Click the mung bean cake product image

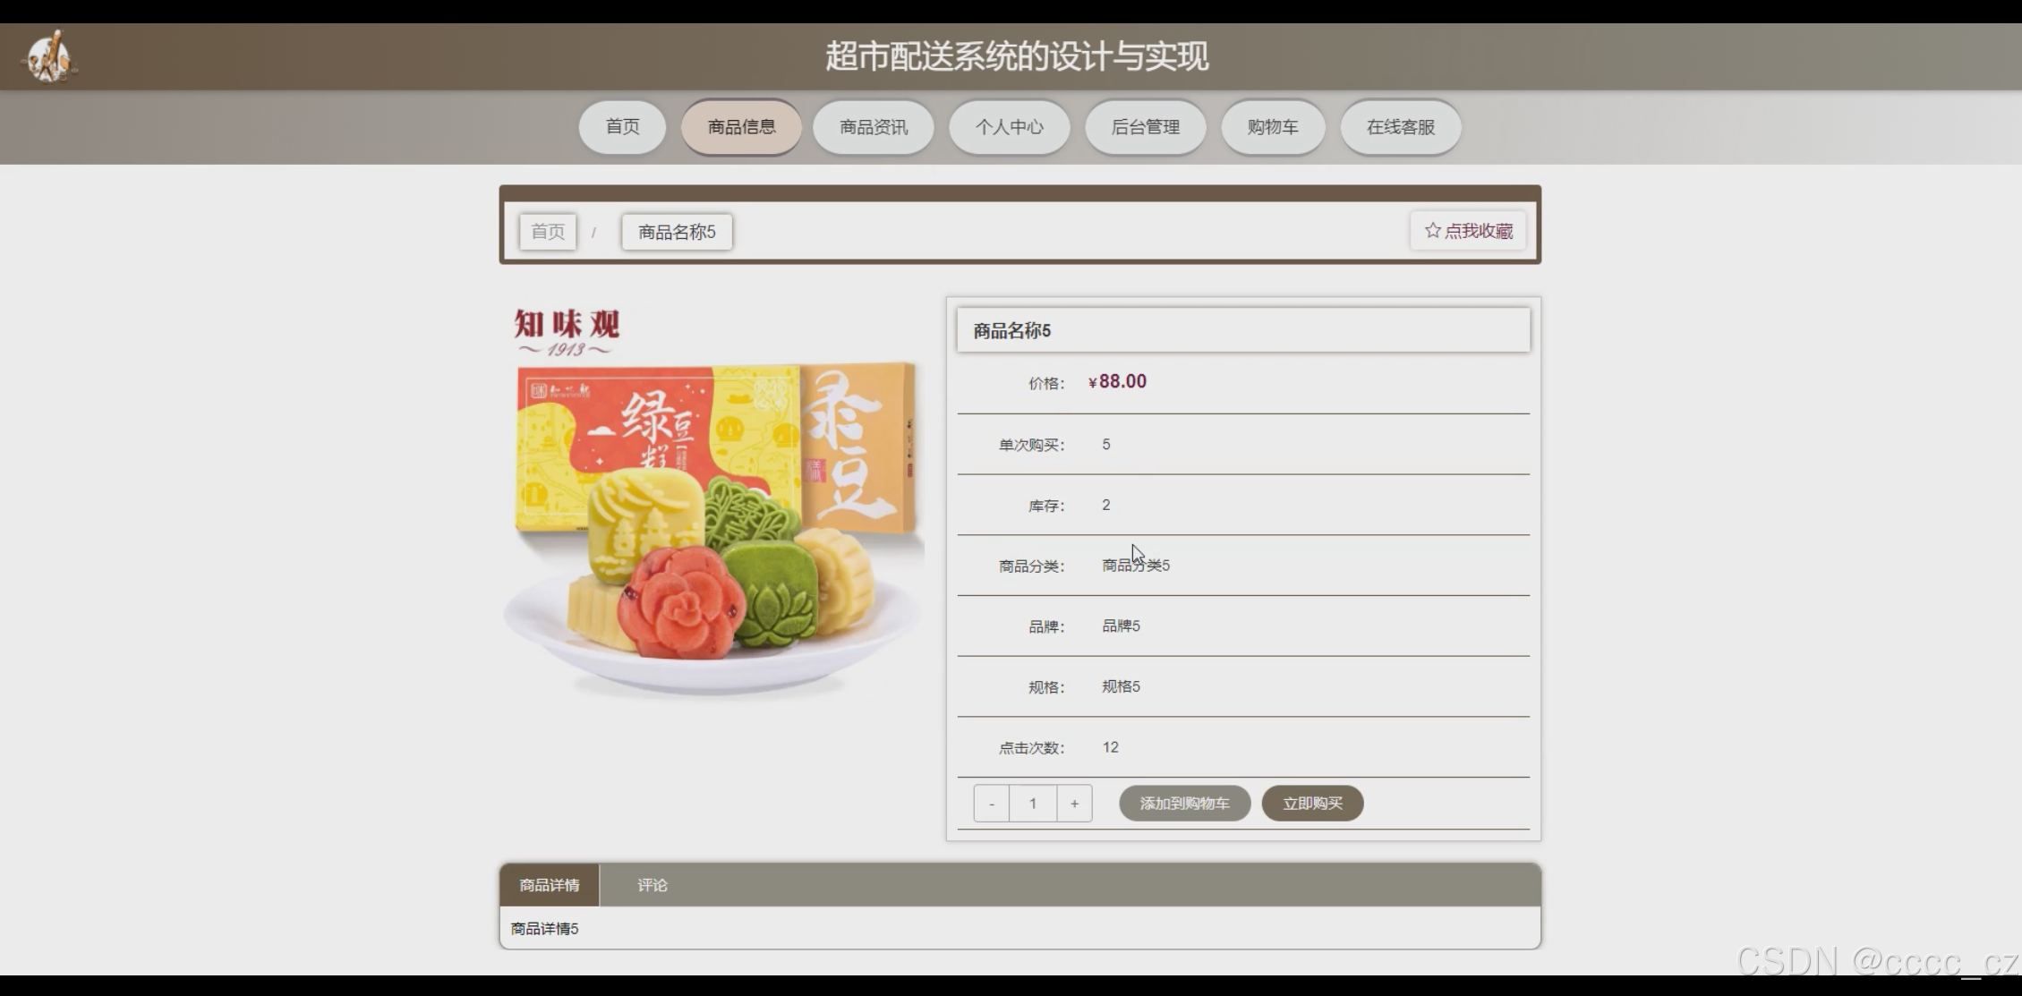pyautogui.click(x=714, y=501)
